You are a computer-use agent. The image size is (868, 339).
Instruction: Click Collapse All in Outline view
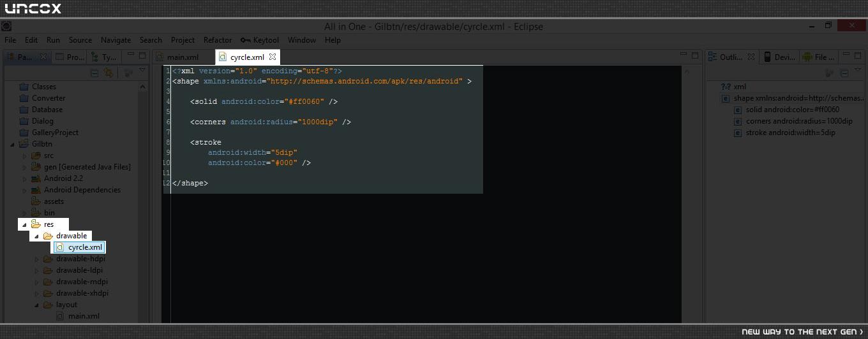[844, 73]
